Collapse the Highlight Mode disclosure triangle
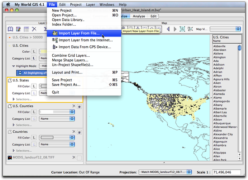 (x=14, y=66)
